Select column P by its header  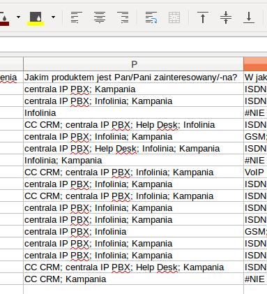[133, 64]
